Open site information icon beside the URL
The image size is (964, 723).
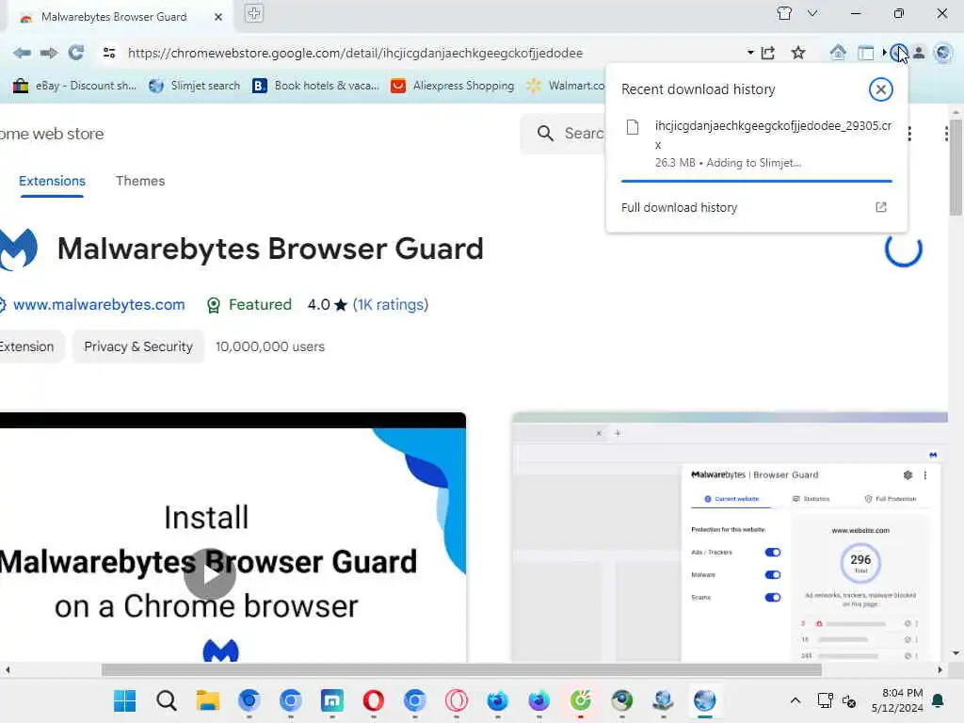109,53
